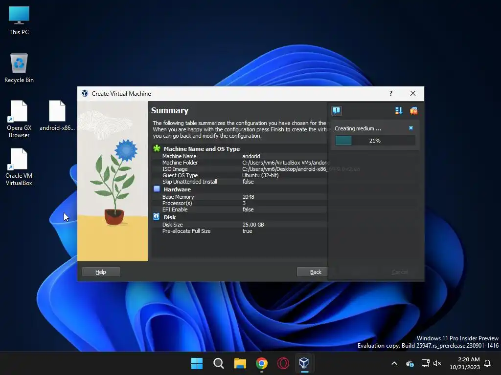Click the Skip Unattended Install 'false' value
This screenshot has height=375, width=501.
coord(248,182)
